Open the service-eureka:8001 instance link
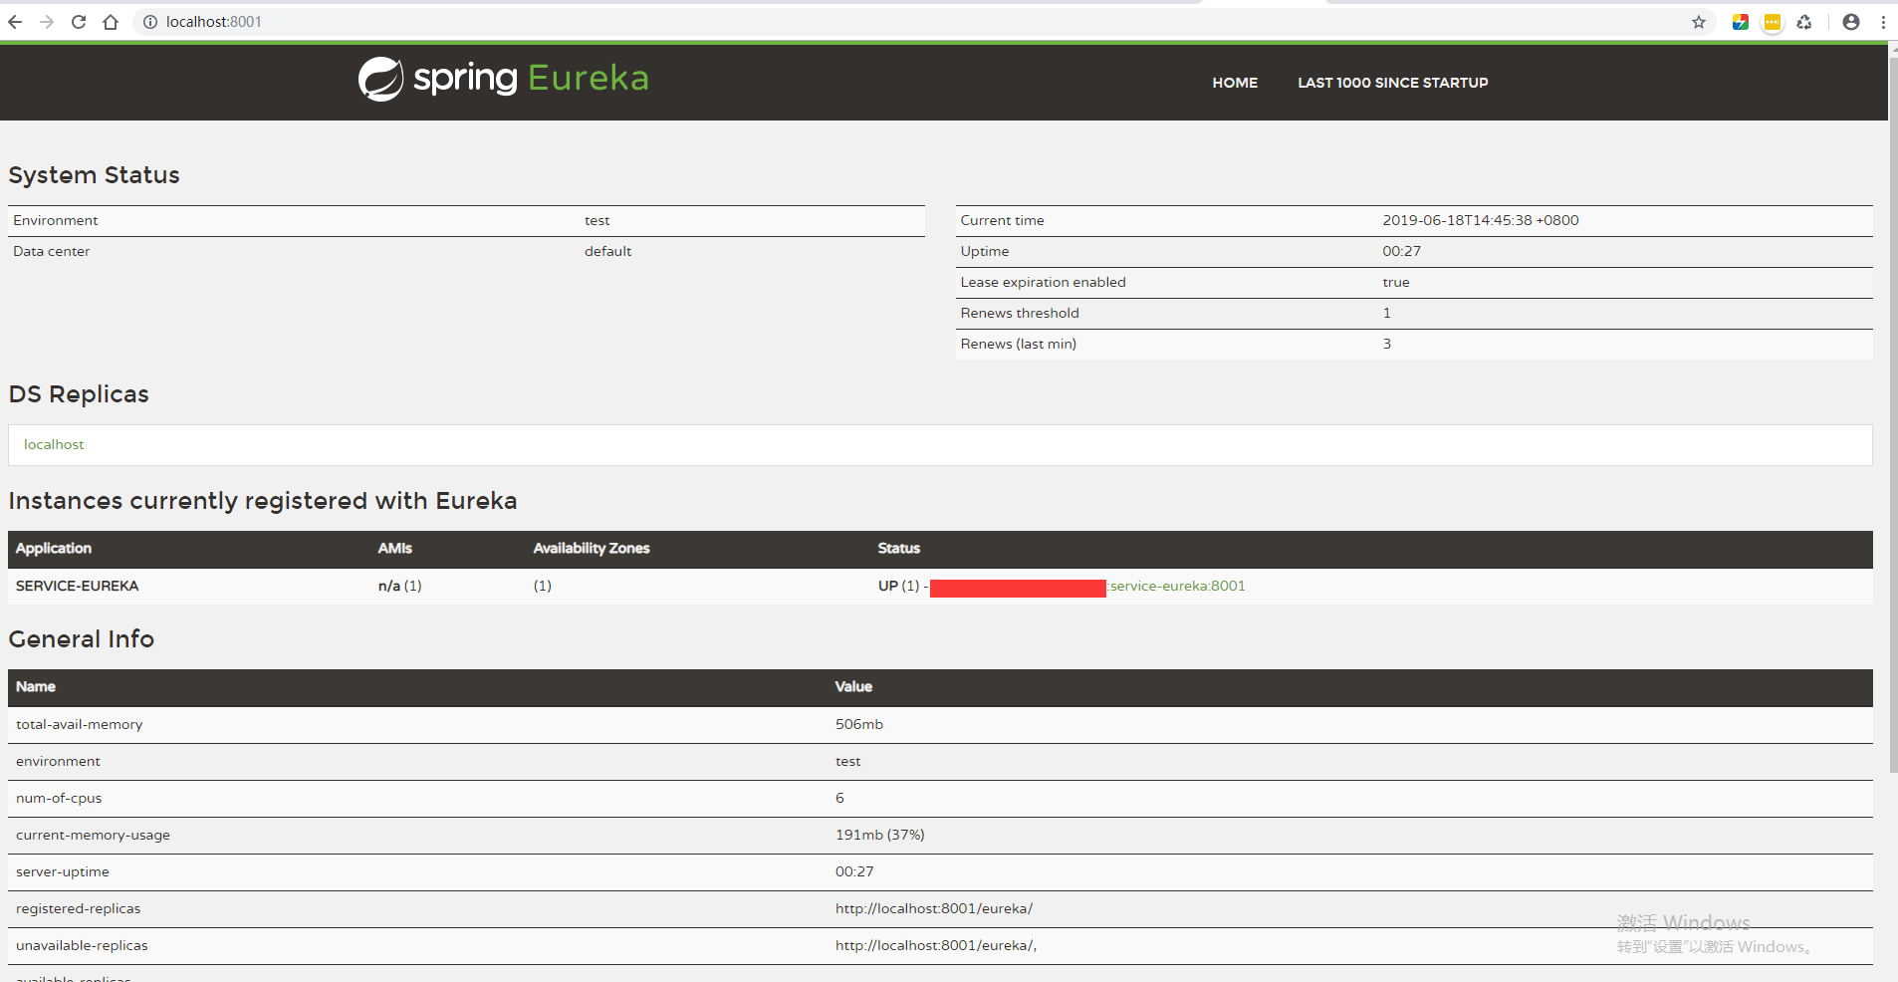Screen dimensions: 1898x982 [x=1177, y=586]
